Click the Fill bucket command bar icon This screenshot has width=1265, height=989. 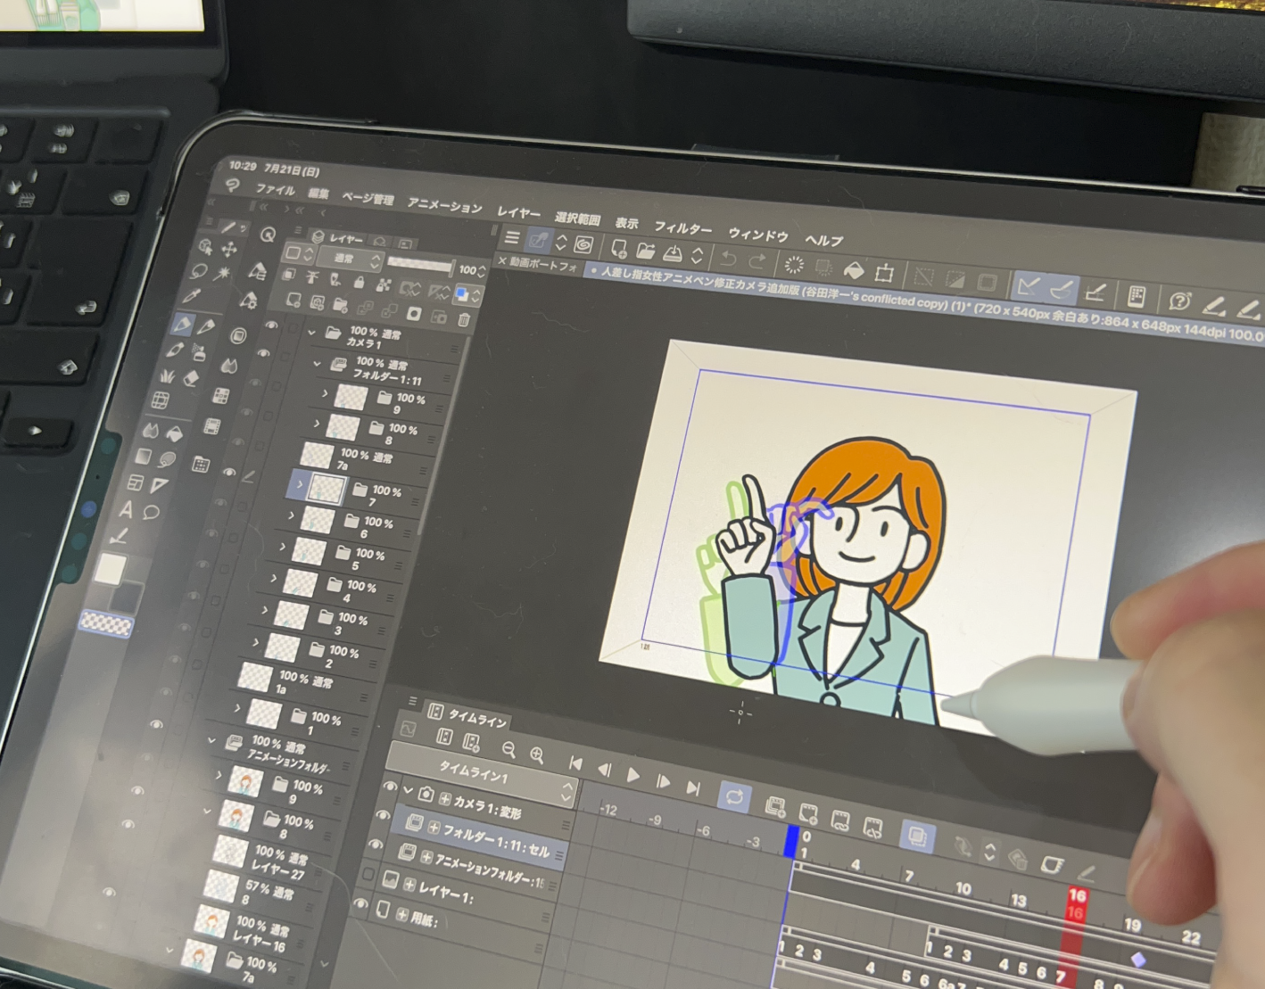[854, 269]
